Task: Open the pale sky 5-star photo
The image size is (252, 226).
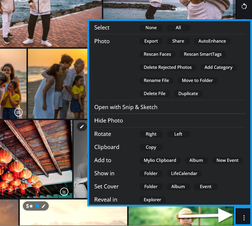Action: click(73, 212)
